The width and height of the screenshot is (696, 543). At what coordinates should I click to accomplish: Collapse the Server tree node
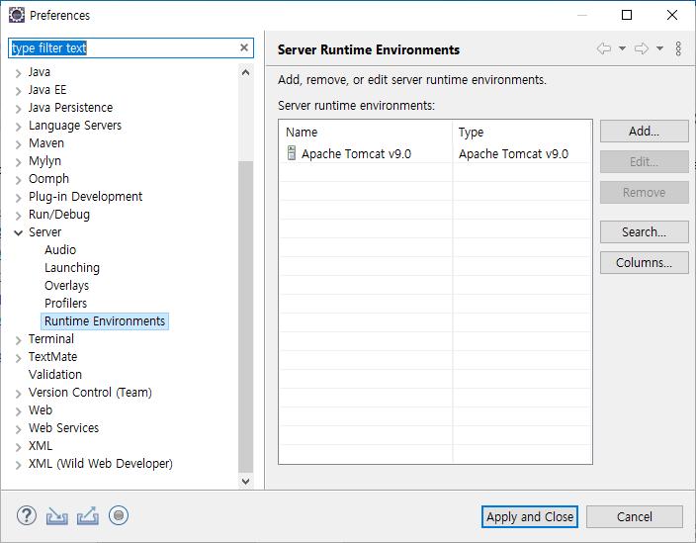(18, 232)
